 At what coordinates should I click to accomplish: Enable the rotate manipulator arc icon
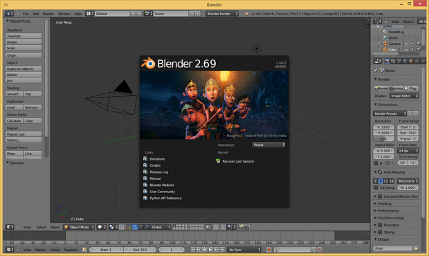(x=140, y=227)
